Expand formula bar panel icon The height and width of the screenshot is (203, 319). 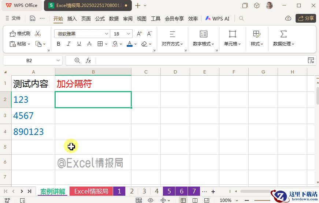(311, 60)
